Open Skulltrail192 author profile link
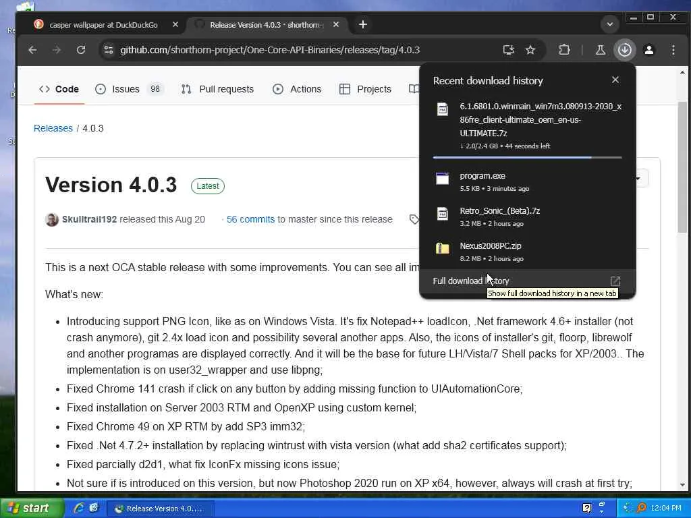This screenshot has width=691, height=518. [89, 219]
